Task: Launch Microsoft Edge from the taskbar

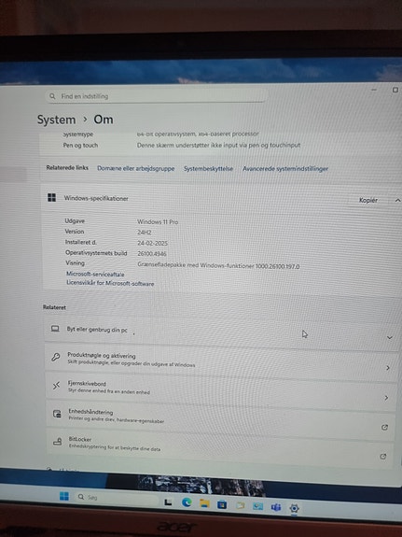Action: [x=187, y=502]
